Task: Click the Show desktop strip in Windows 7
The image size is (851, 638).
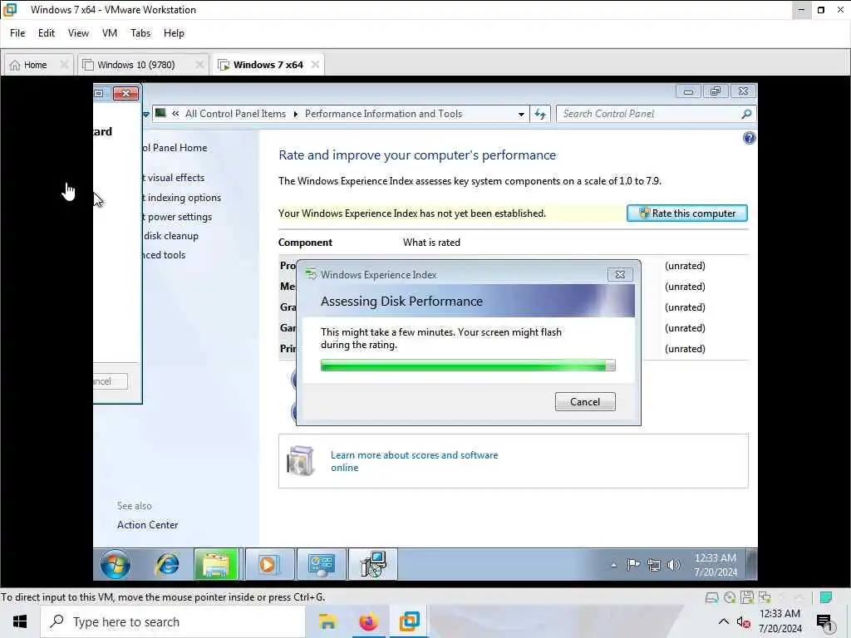Action: [752, 564]
